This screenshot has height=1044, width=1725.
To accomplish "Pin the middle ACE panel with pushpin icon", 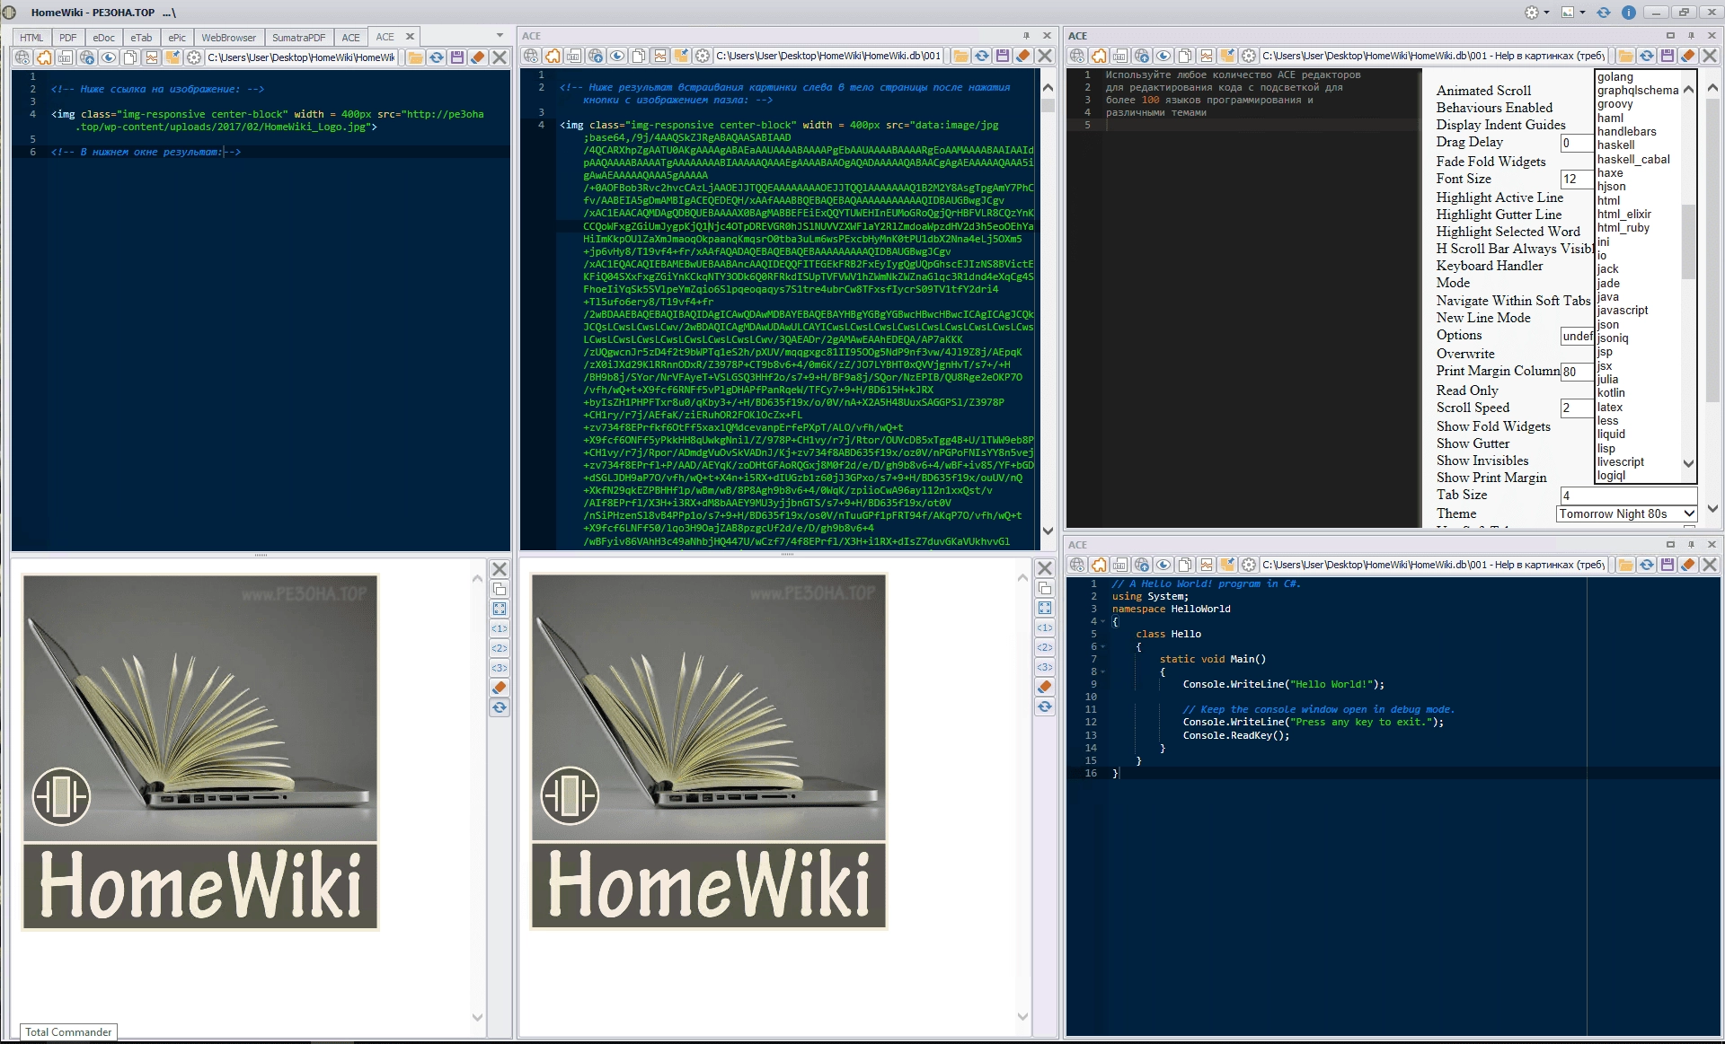I will (x=1026, y=36).
